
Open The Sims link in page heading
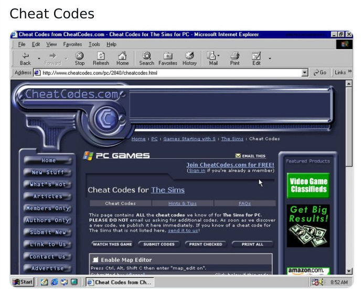click(x=168, y=190)
